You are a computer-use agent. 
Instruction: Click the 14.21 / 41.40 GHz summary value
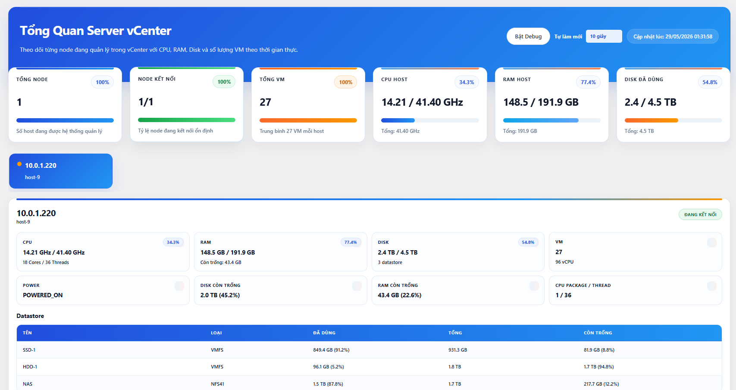tap(422, 102)
